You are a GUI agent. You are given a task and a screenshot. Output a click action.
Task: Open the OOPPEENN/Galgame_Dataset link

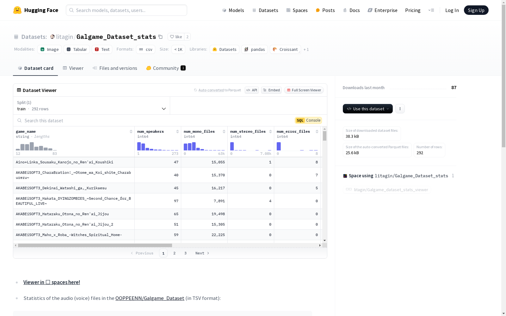tap(150, 298)
